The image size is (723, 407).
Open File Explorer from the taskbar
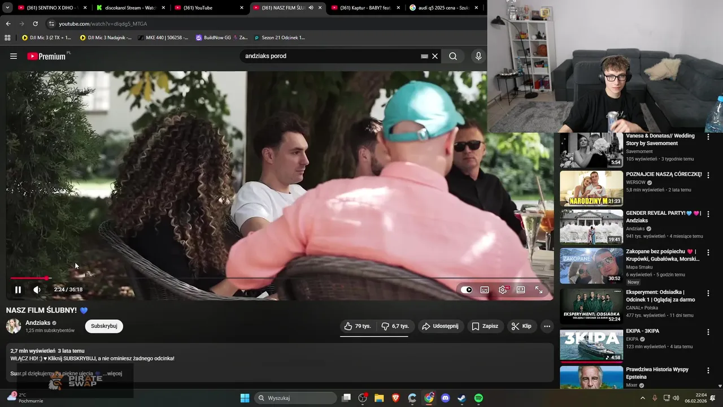click(x=379, y=398)
